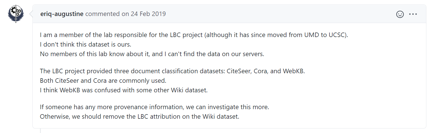Click the line about removing LBC attribution
The image size is (432, 133).
139,116
